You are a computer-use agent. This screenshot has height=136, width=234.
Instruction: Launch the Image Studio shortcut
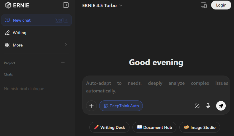(x=200, y=127)
